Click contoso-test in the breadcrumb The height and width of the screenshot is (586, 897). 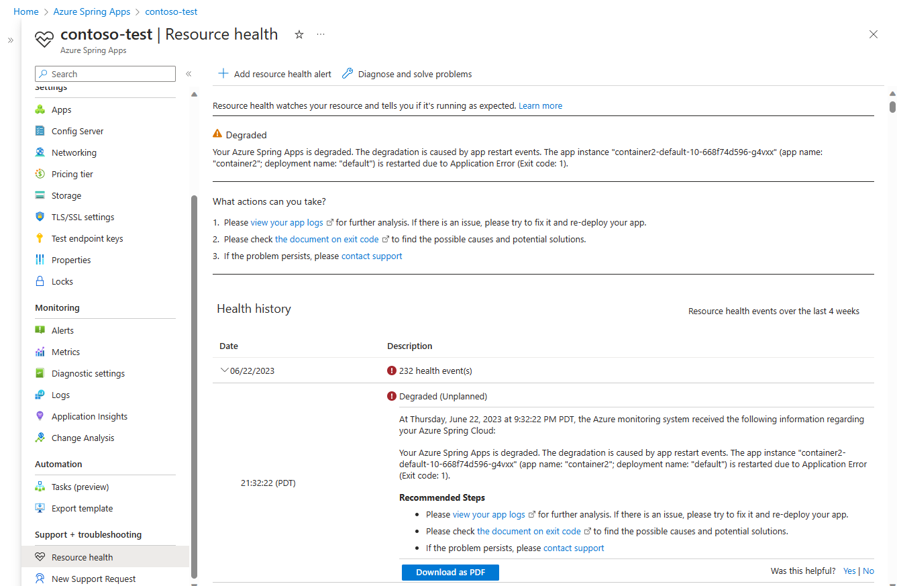point(171,11)
